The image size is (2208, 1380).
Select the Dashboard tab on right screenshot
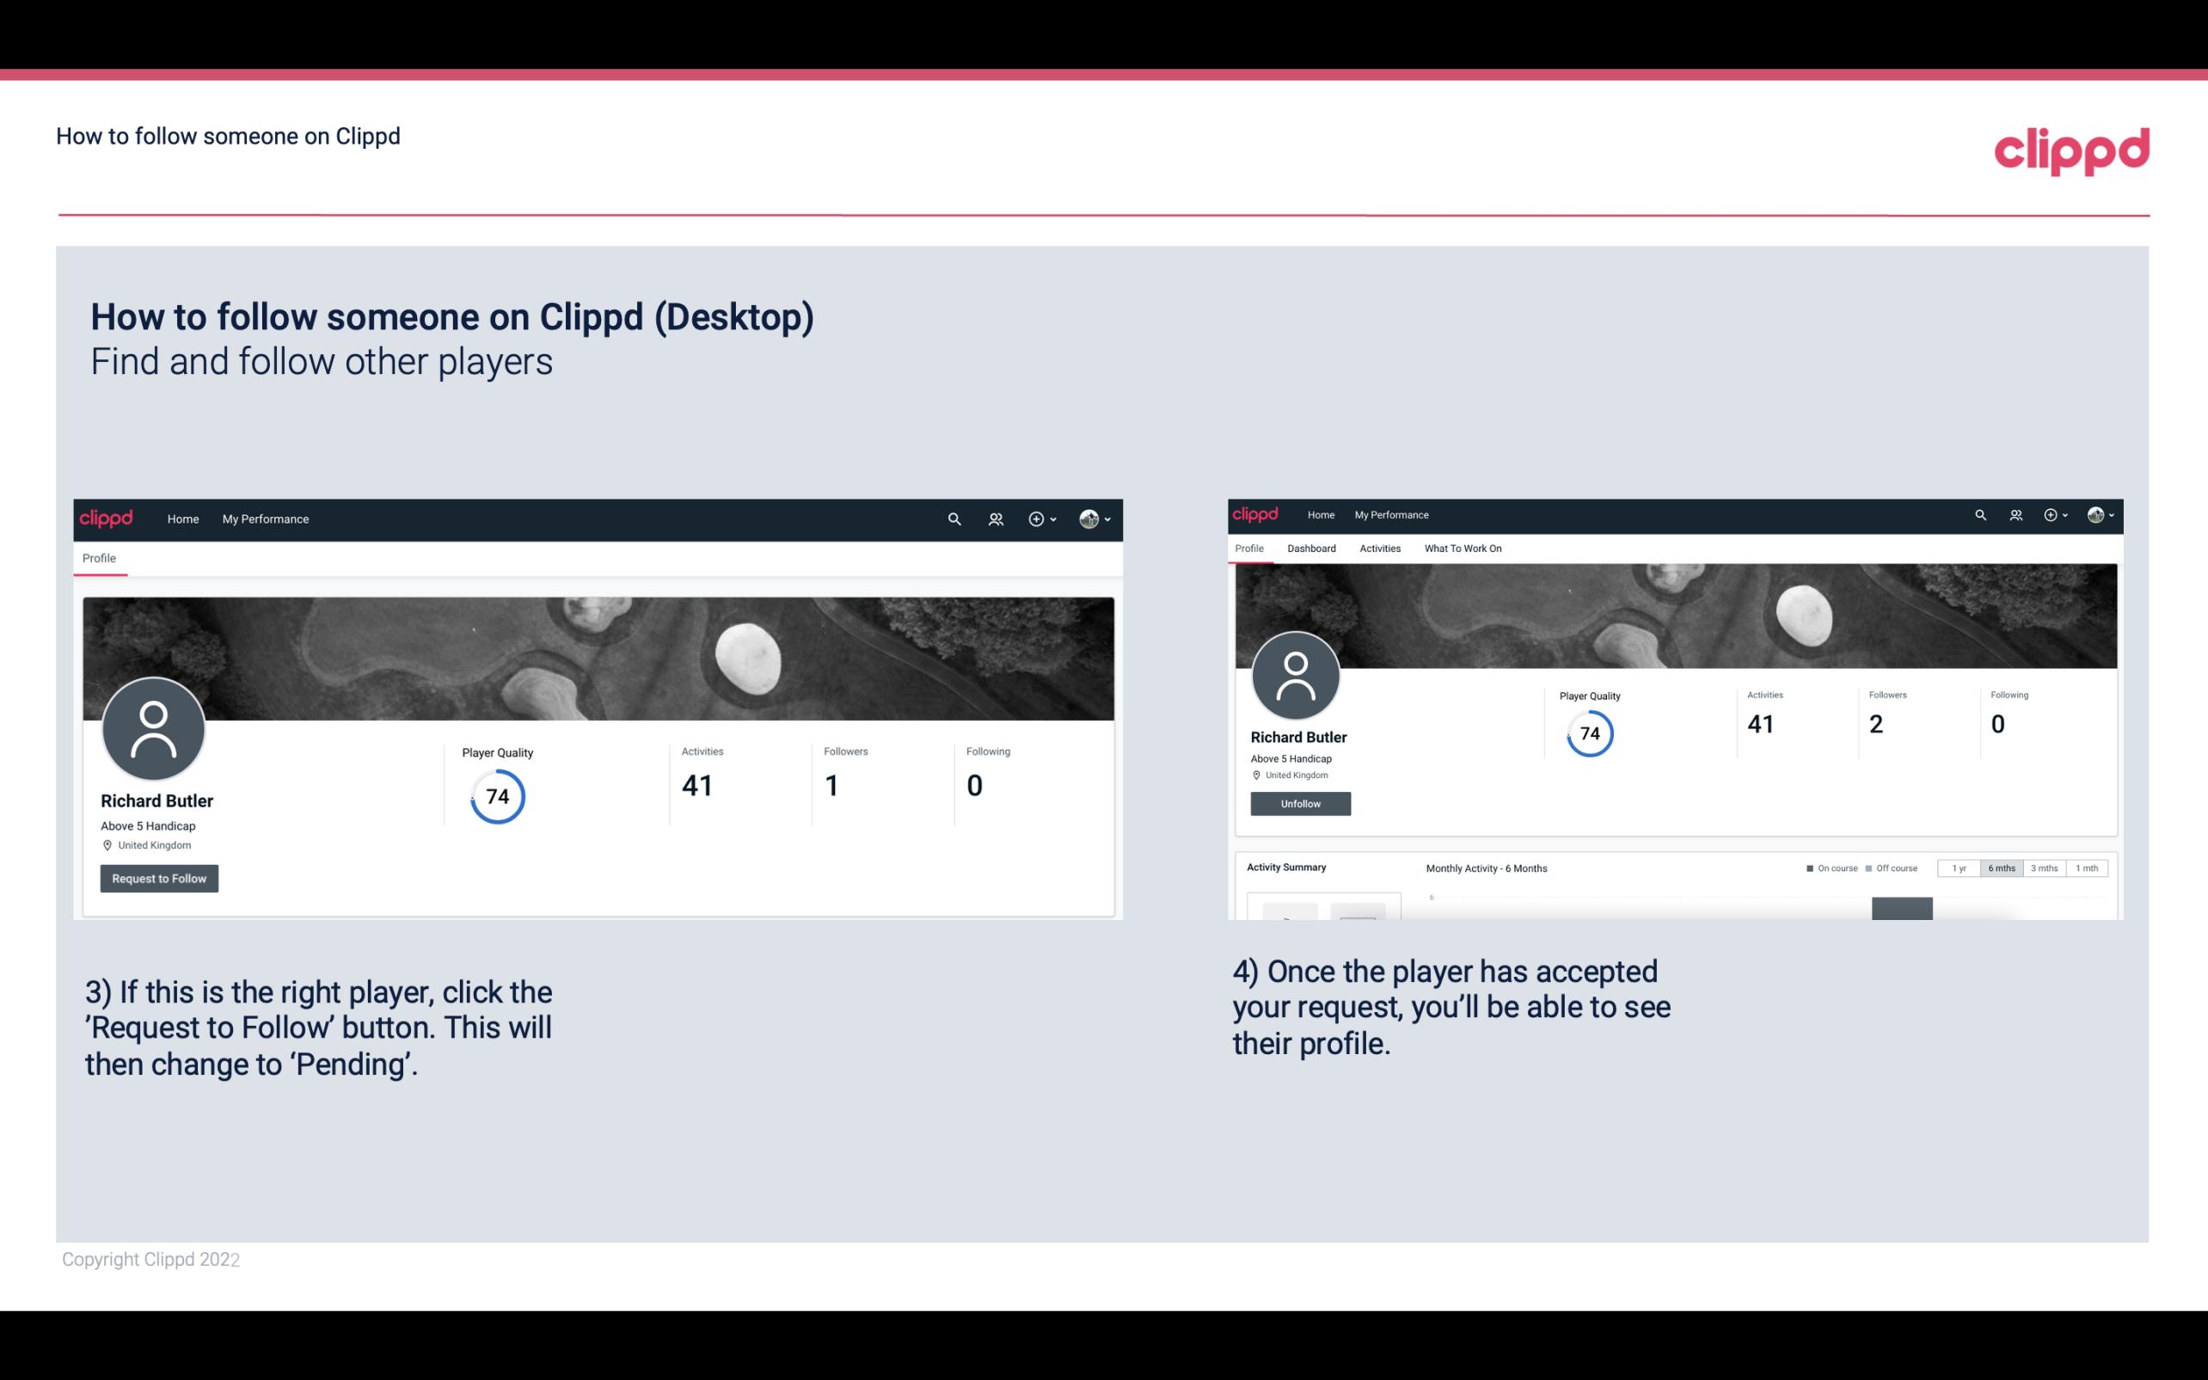pyautogui.click(x=1309, y=547)
